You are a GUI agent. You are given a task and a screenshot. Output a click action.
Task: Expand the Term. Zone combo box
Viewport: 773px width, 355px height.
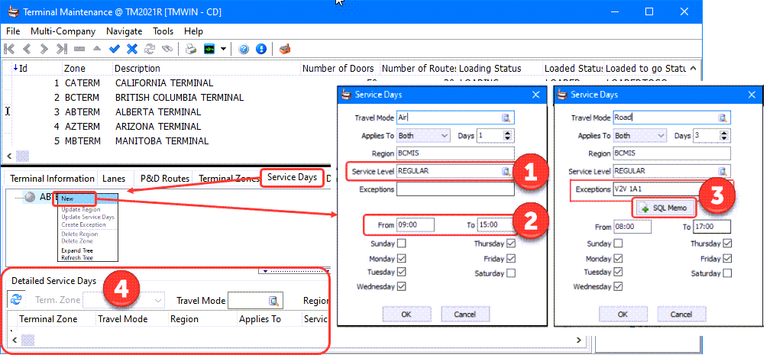[x=158, y=300]
